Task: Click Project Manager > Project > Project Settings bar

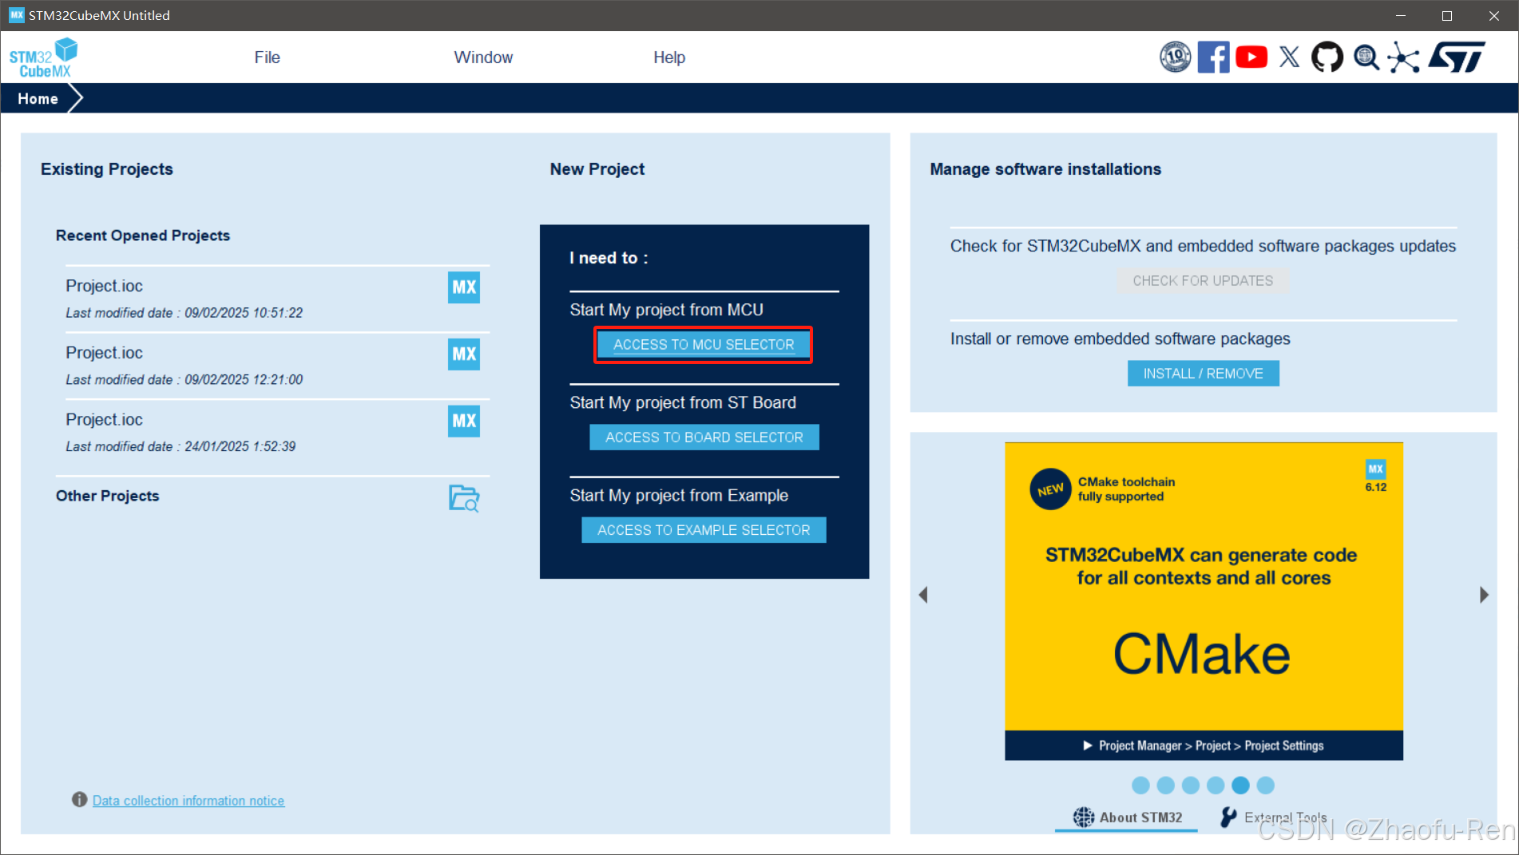Action: 1204,746
